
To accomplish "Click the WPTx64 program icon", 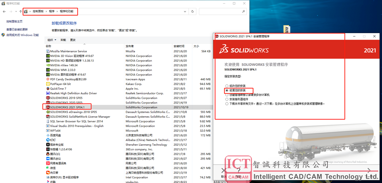I will (48, 131).
